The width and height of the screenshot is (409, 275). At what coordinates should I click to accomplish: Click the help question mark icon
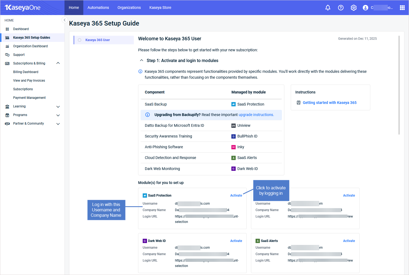point(340,8)
